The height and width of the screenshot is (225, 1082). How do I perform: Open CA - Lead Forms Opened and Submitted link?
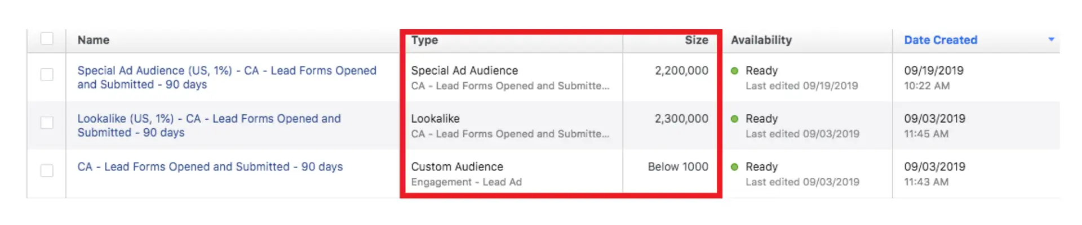210,166
